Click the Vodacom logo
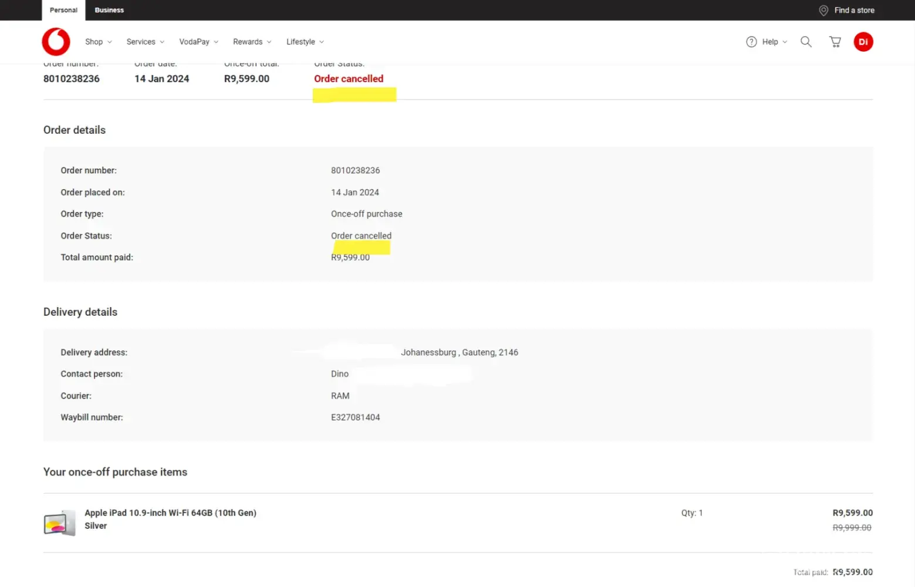The height and width of the screenshot is (587, 915). point(56,42)
